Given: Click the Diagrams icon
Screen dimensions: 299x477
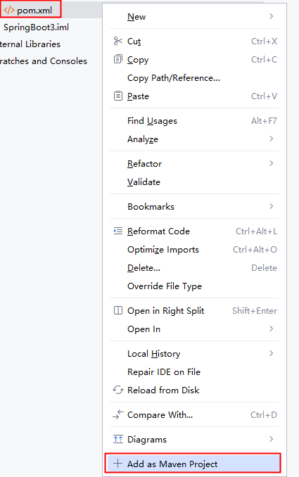Looking at the screenshot, I should click(117, 439).
